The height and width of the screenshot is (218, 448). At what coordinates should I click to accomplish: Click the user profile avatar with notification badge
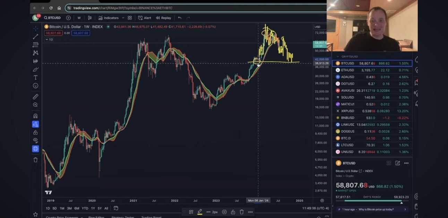(36, 17)
